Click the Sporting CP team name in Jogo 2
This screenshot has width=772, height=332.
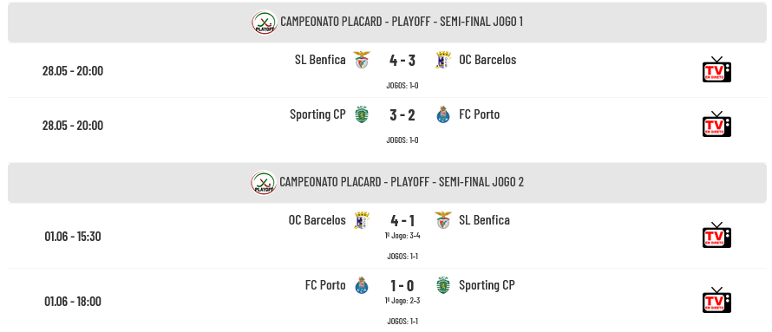coord(487,285)
